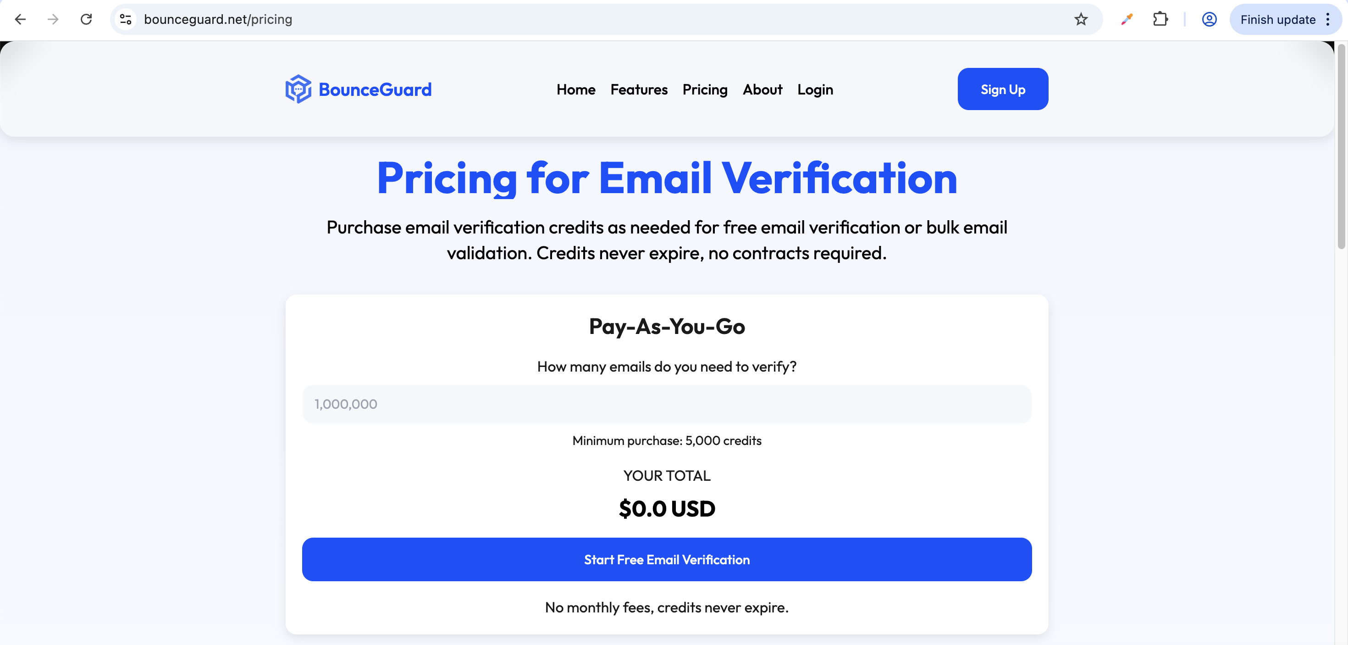Image resolution: width=1348 pixels, height=645 pixels.
Task: Click Start Free Email Verification button
Action: (666, 559)
